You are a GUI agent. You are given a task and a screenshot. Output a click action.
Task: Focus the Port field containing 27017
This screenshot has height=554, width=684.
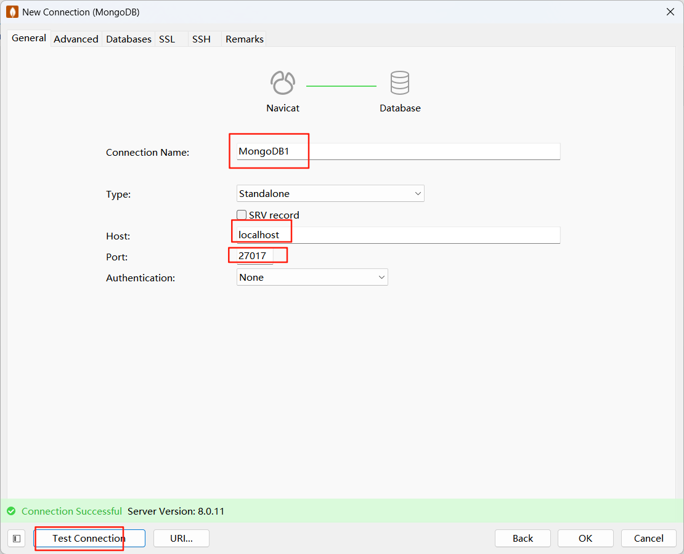point(254,256)
